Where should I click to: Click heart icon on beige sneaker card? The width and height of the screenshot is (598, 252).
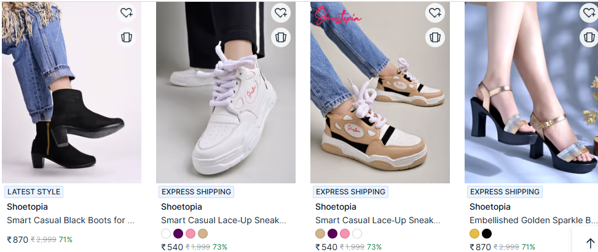click(435, 12)
